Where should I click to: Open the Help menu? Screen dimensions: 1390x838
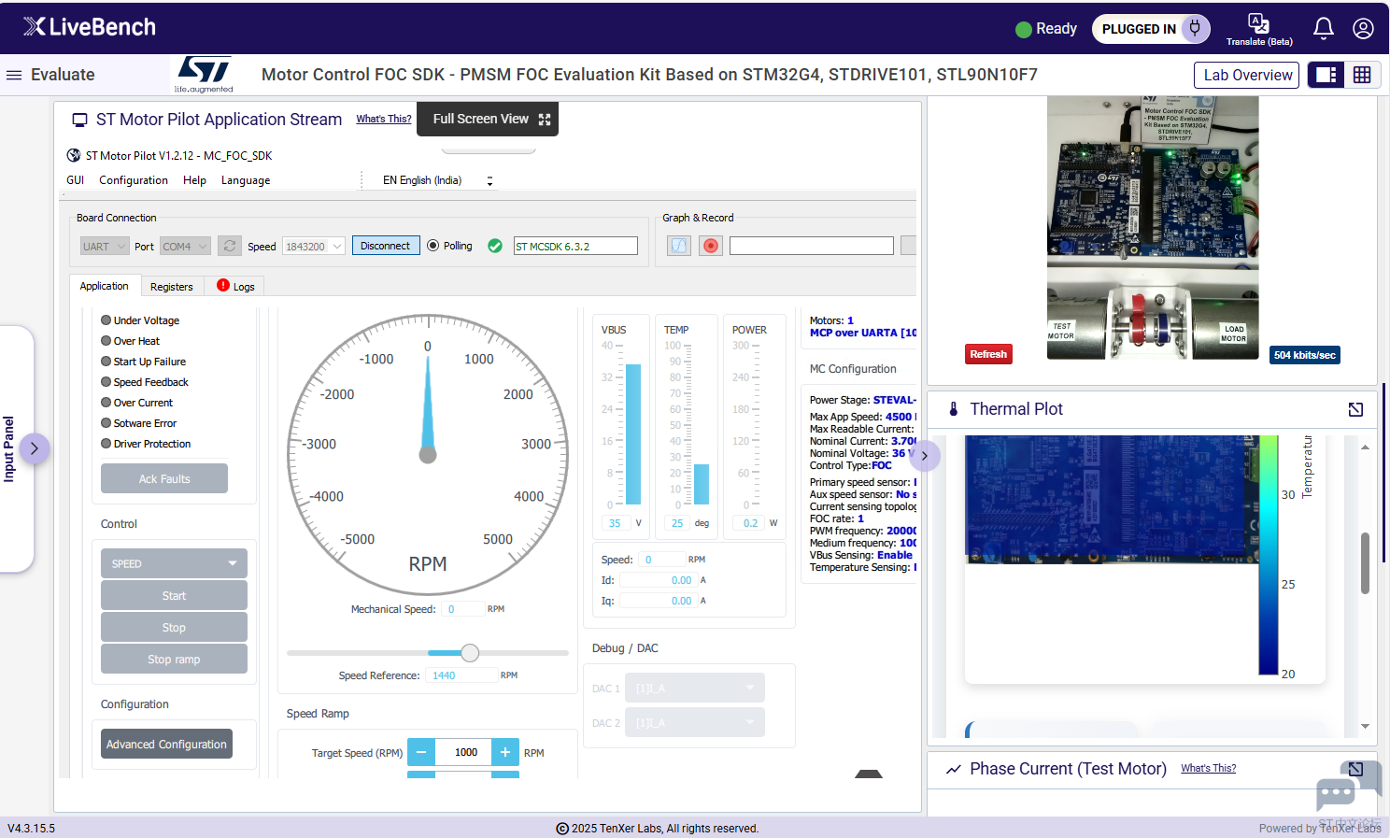click(194, 180)
